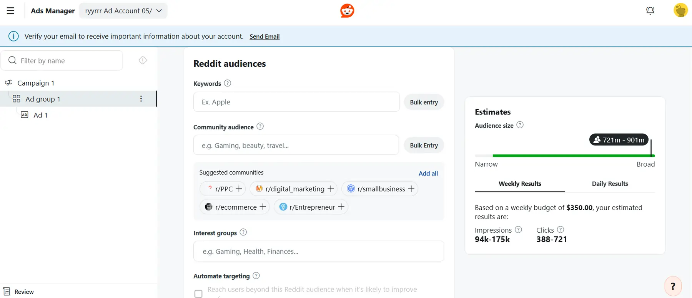692x298 pixels.
Task: Open the ryyrrr Ad Account dropdown
Action: click(123, 11)
